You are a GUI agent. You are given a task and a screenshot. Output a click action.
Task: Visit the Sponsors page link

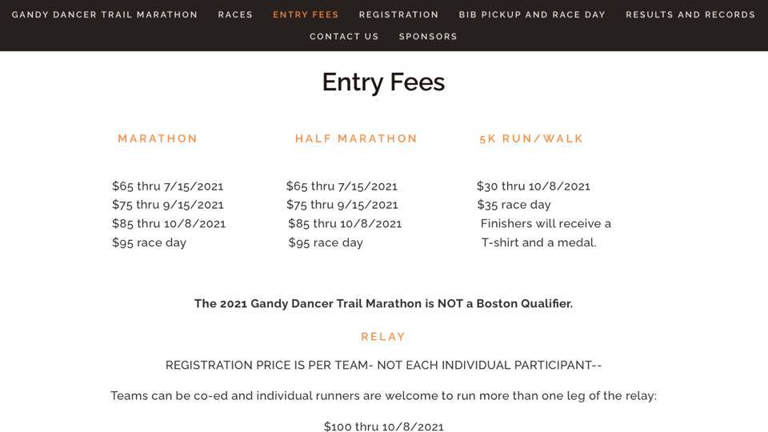tap(428, 36)
